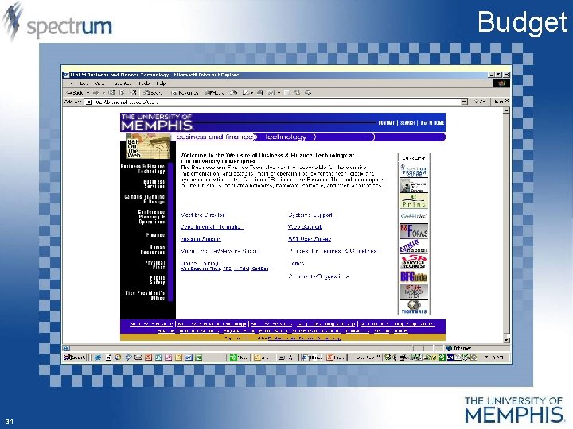Open the Spectrum Program quick link image
Viewport: 573px width, 429px height.
tap(414, 170)
